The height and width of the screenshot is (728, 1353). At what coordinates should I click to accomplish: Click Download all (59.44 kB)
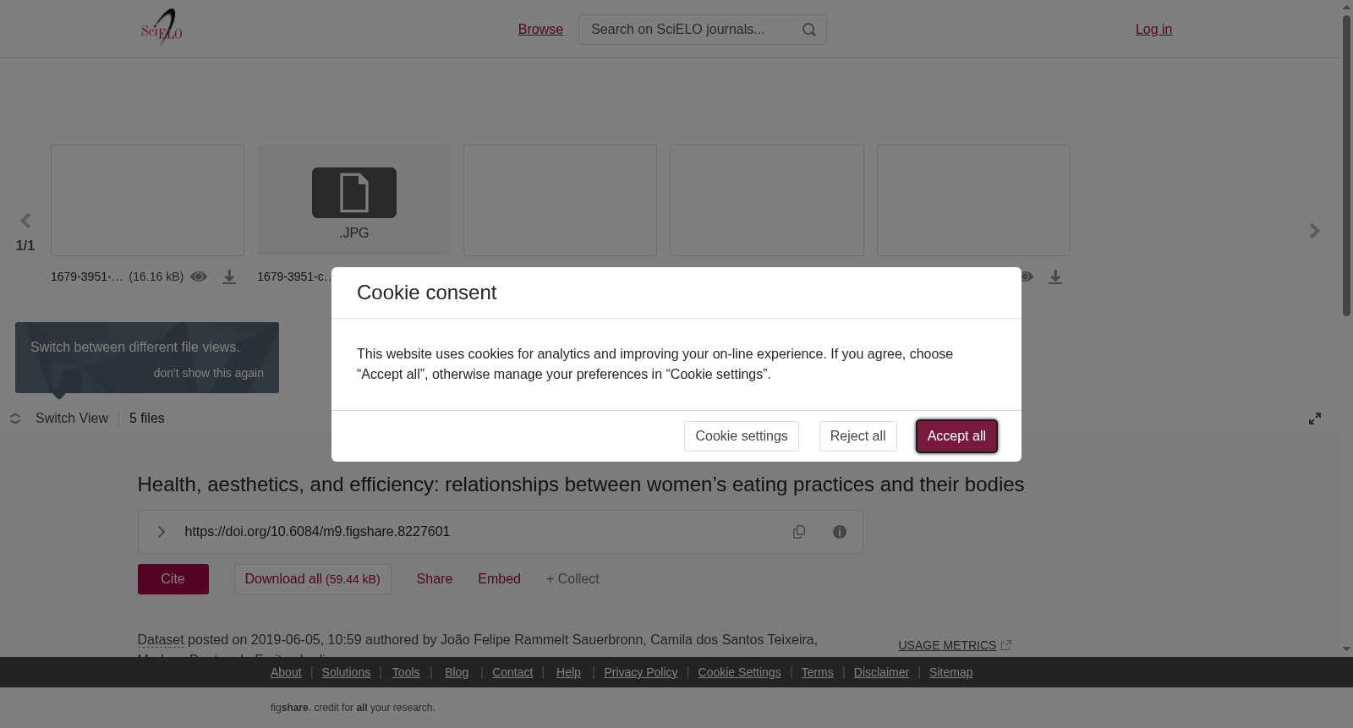(312, 579)
